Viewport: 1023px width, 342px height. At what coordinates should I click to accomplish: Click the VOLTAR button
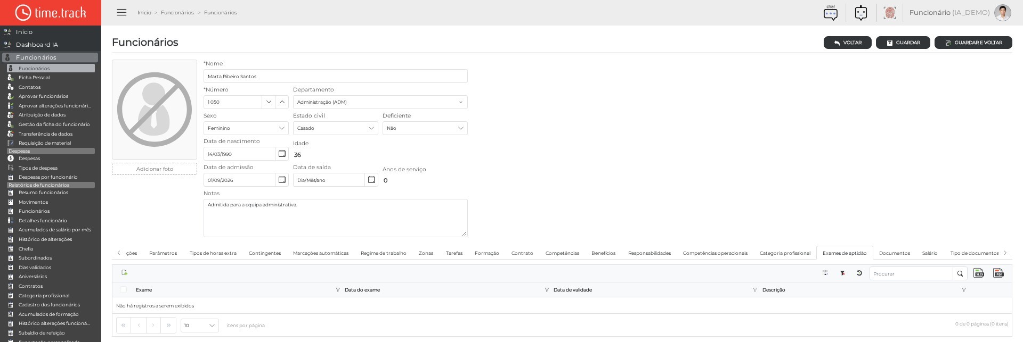(848, 43)
